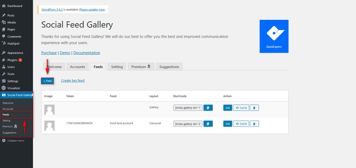Screen dimensions: 356x168
Task: Click the Carousel layout cell
Action: click(x=155, y=123)
